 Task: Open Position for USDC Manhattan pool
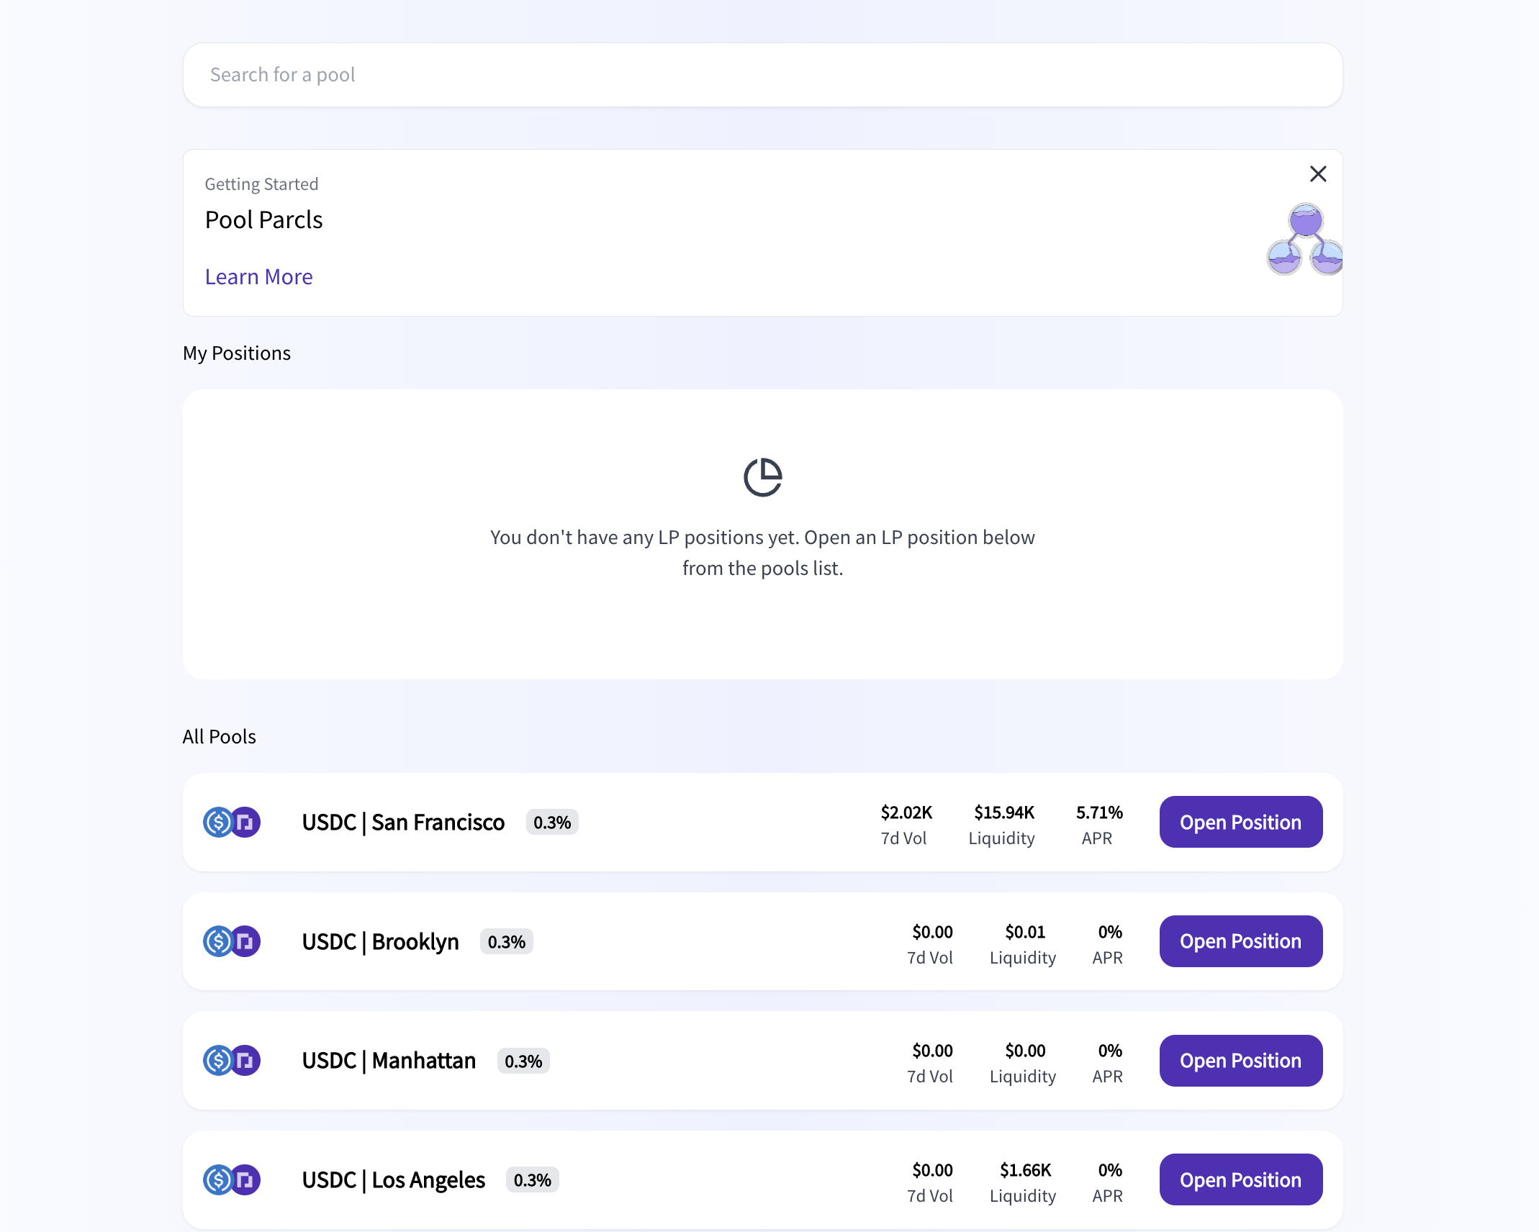[x=1240, y=1060]
